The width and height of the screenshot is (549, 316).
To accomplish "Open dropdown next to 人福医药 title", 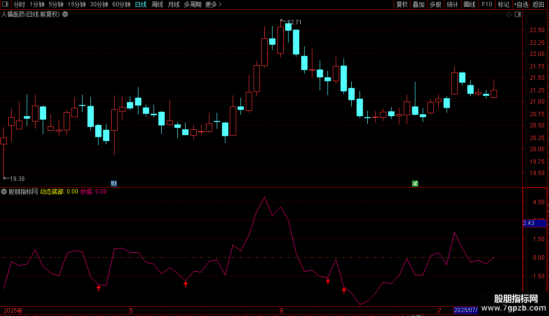I will click(x=65, y=15).
